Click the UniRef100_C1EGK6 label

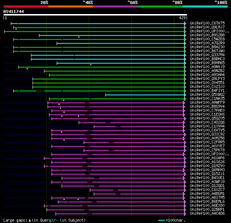[x=207, y=115]
